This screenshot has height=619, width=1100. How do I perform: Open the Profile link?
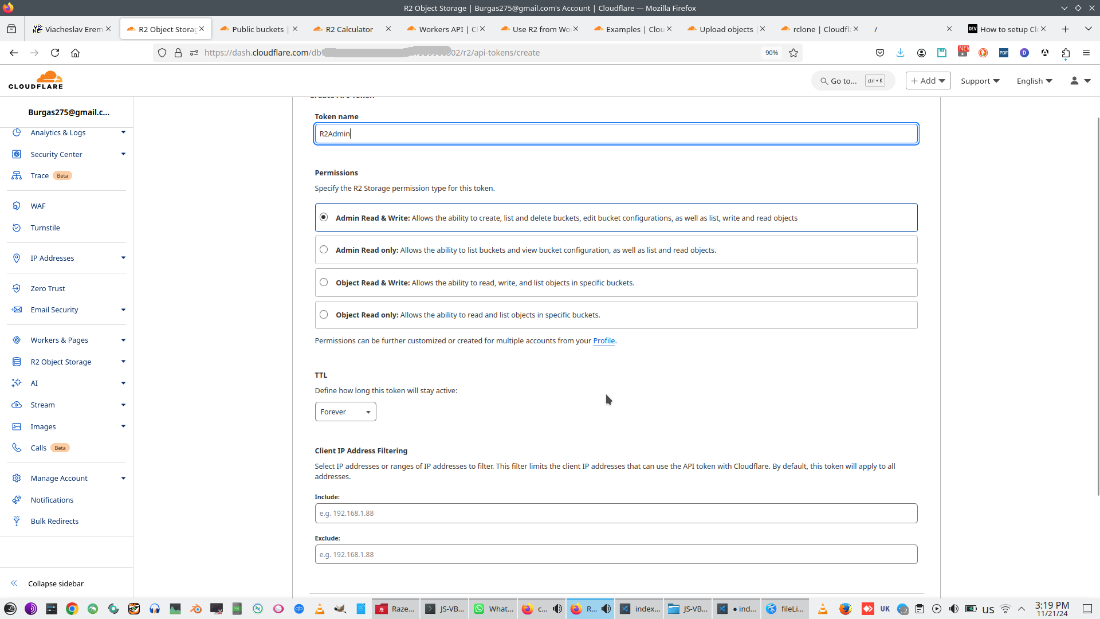point(603,341)
